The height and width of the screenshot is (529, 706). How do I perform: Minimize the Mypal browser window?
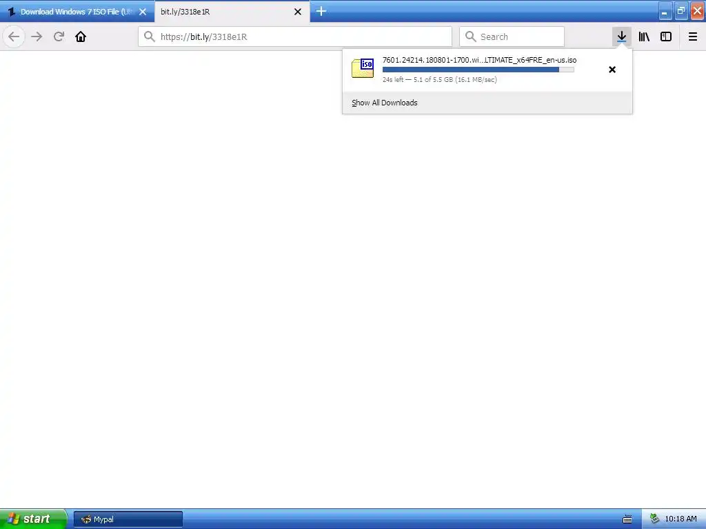click(x=665, y=11)
